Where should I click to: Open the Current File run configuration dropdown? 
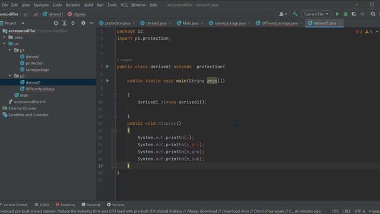pos(316,14)
